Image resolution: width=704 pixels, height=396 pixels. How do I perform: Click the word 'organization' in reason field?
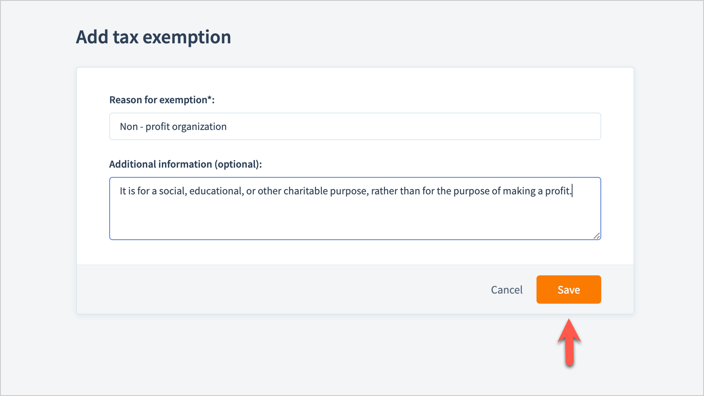pos(199,127)
